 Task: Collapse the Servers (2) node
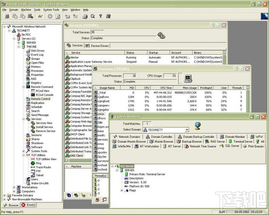(14, 39)
